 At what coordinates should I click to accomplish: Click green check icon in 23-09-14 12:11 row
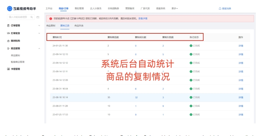click(x=191, y=72)
